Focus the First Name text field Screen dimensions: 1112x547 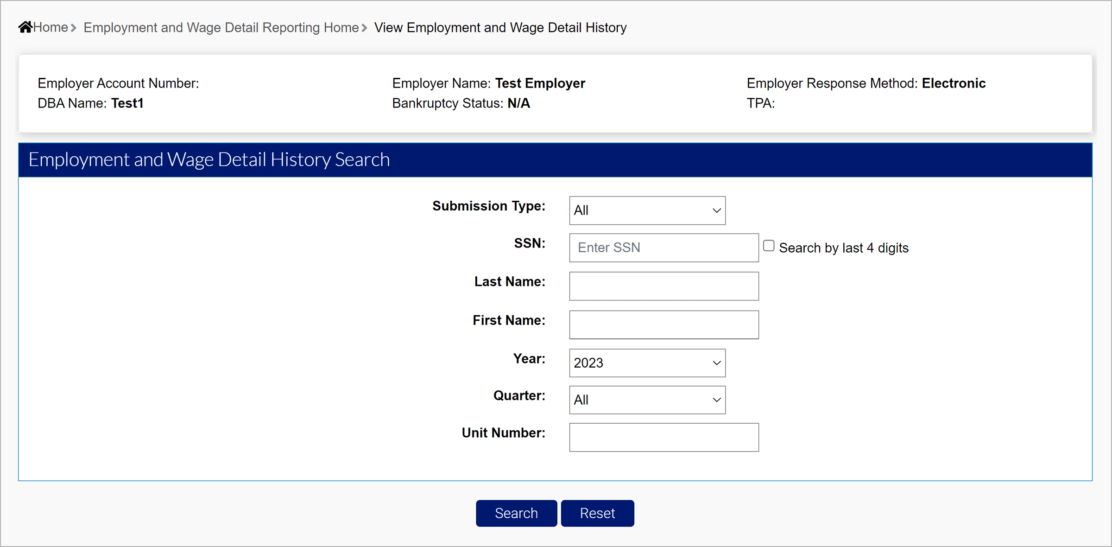click(663, 324)
